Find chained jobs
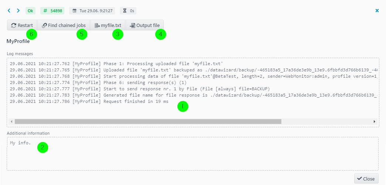 [64, 25]
